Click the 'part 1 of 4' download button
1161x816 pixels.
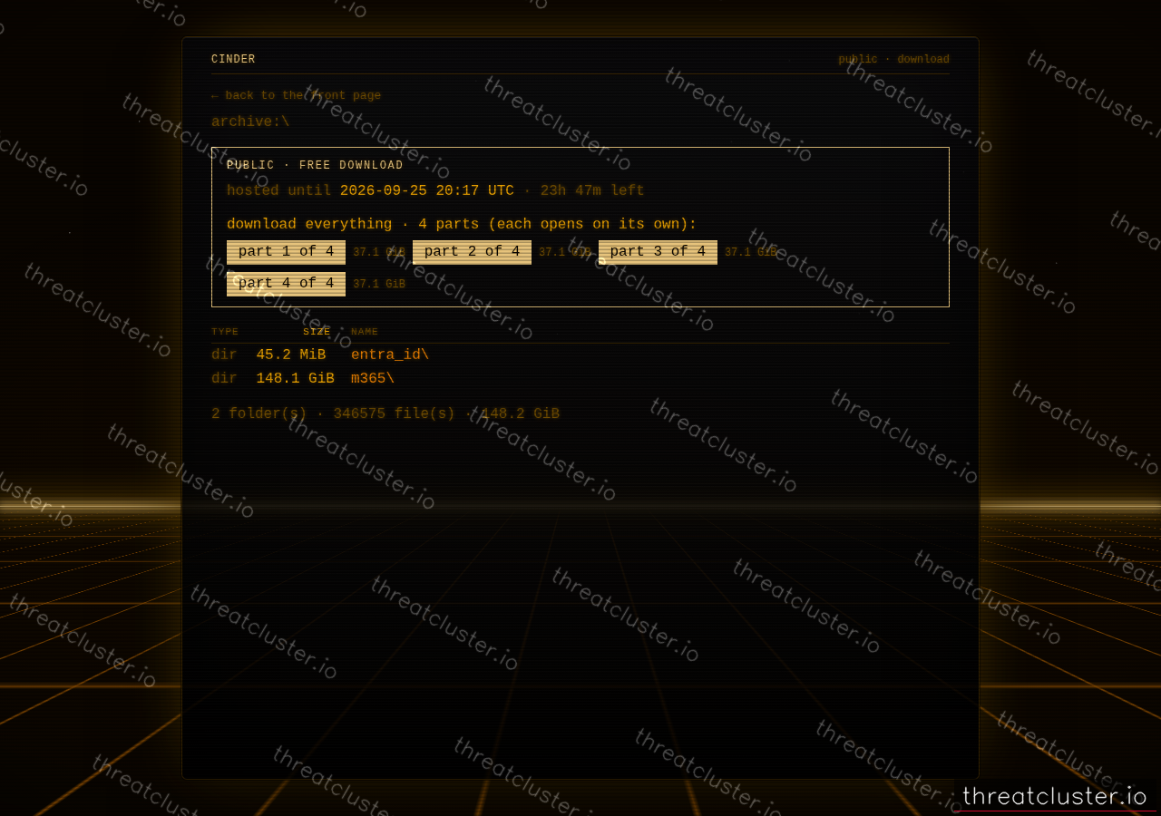[x=286, y=252]
